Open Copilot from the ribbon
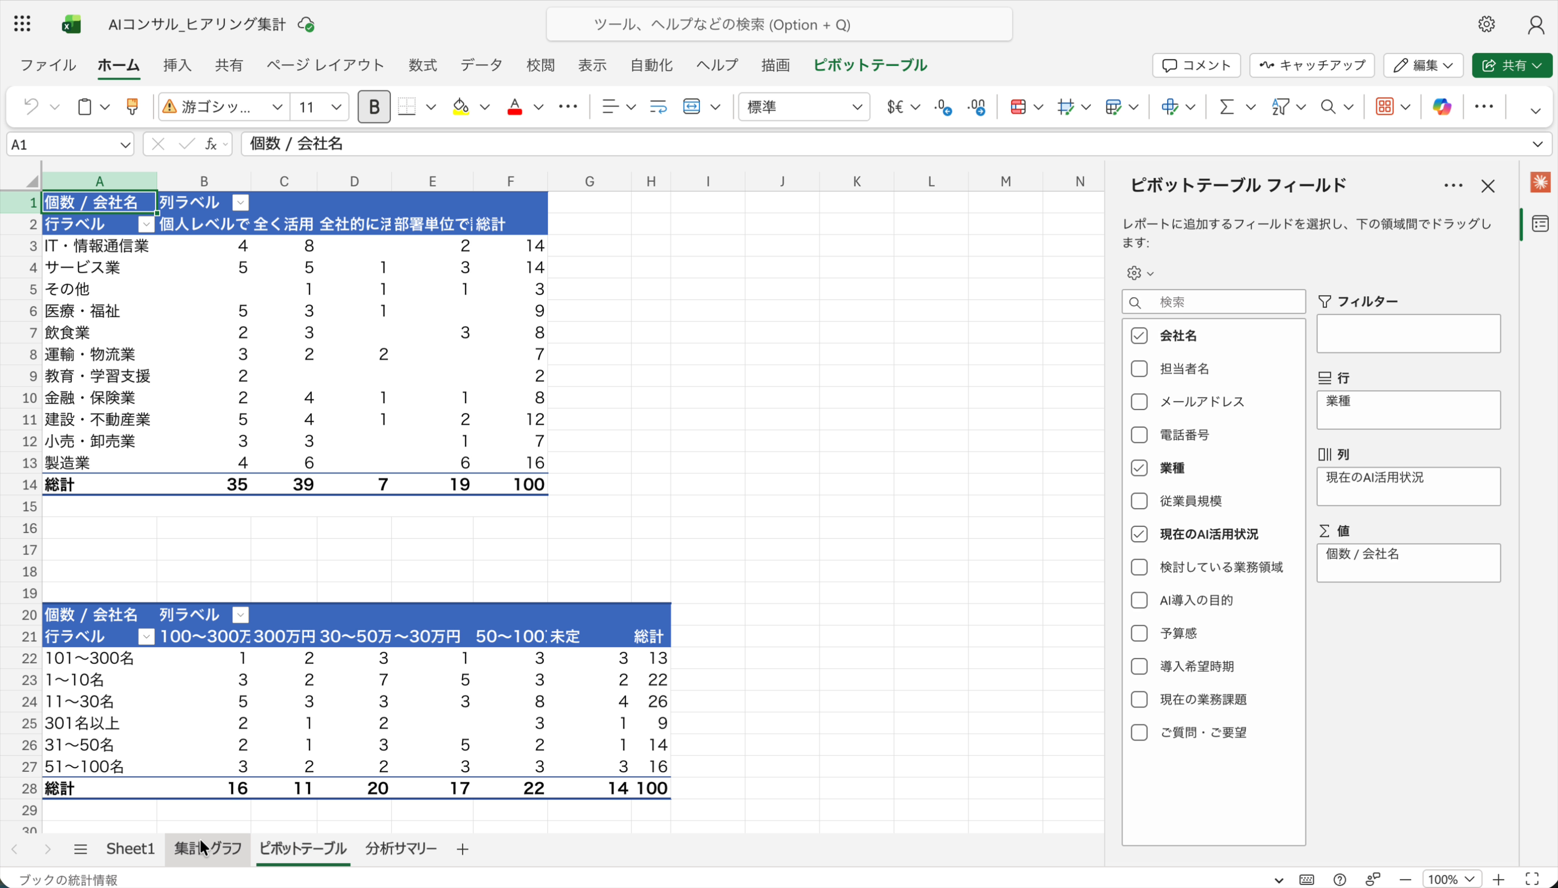This screenshot has width=1558, height=888. point(1442,106)
